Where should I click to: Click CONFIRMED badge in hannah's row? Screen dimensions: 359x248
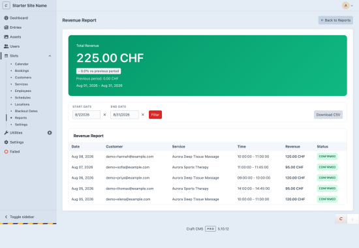point(327,157)
